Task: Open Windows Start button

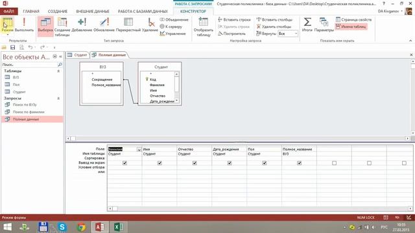Action: 7,227
